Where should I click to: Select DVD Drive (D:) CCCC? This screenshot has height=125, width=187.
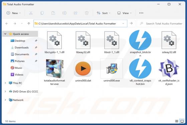coord(23,91)
